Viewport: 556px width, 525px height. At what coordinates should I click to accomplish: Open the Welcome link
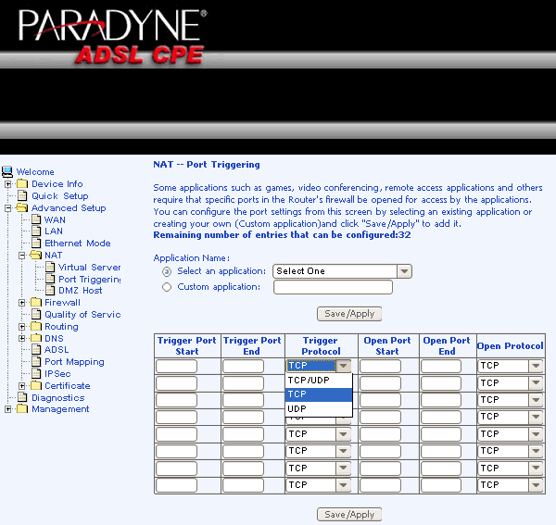point(35,172)
